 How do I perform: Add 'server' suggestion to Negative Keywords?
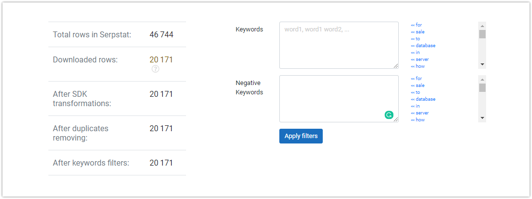[419, 113]
